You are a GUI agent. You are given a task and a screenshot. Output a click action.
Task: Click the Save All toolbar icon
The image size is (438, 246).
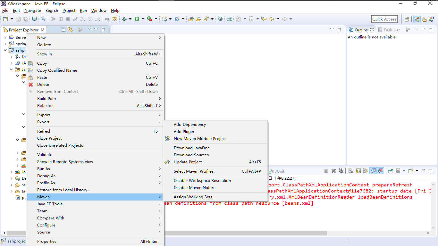25,19
